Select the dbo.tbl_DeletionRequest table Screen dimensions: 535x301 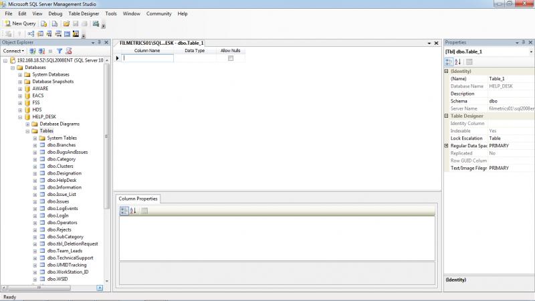73,244
